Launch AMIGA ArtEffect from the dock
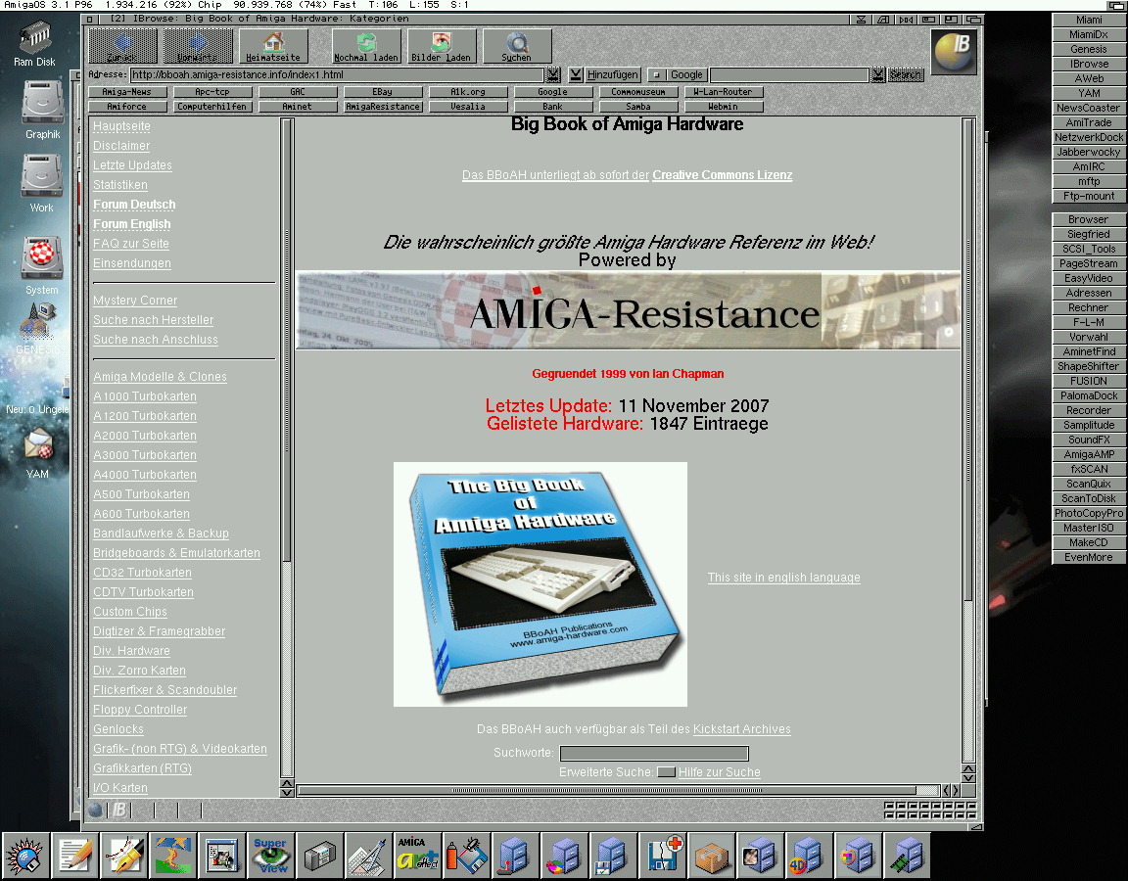This screenshot has height=881, width=1128. pos(418,855)
